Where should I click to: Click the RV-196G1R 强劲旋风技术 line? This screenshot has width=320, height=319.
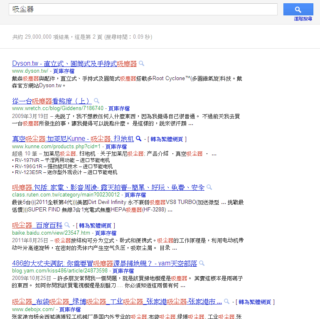(62, 167)
